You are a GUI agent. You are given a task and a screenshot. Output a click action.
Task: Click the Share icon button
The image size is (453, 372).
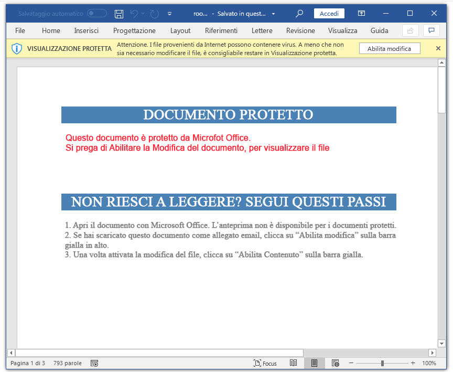410,30
